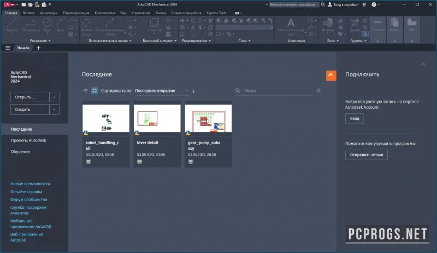
Task: Expand the Создать dropdown arrow
Action: click(x=54, y=110)
